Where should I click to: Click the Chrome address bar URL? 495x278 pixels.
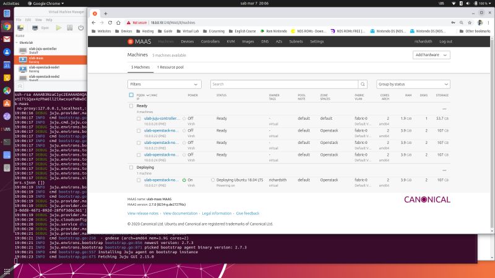173,23
